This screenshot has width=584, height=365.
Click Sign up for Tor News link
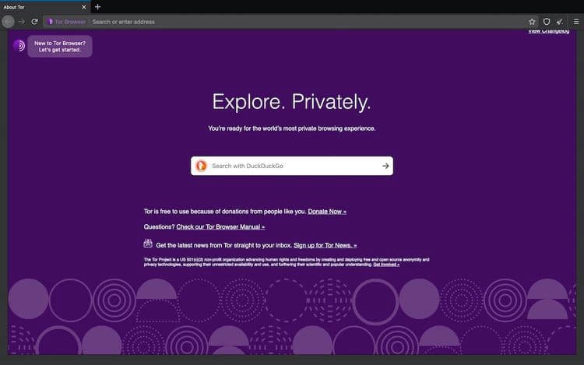325,245
